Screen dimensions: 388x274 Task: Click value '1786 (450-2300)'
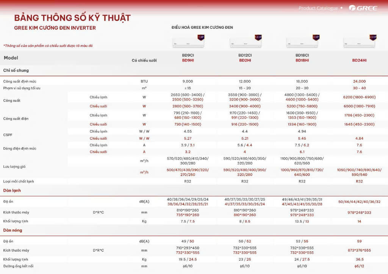[x=359, y=115]
